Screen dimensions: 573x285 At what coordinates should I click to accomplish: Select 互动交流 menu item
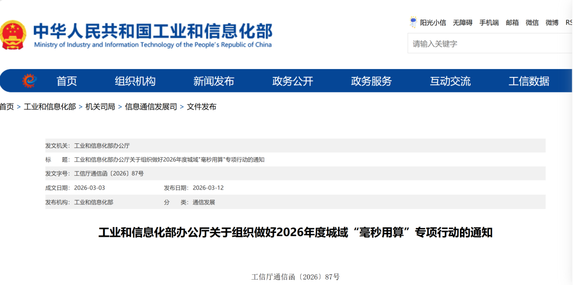click(450, 81)
